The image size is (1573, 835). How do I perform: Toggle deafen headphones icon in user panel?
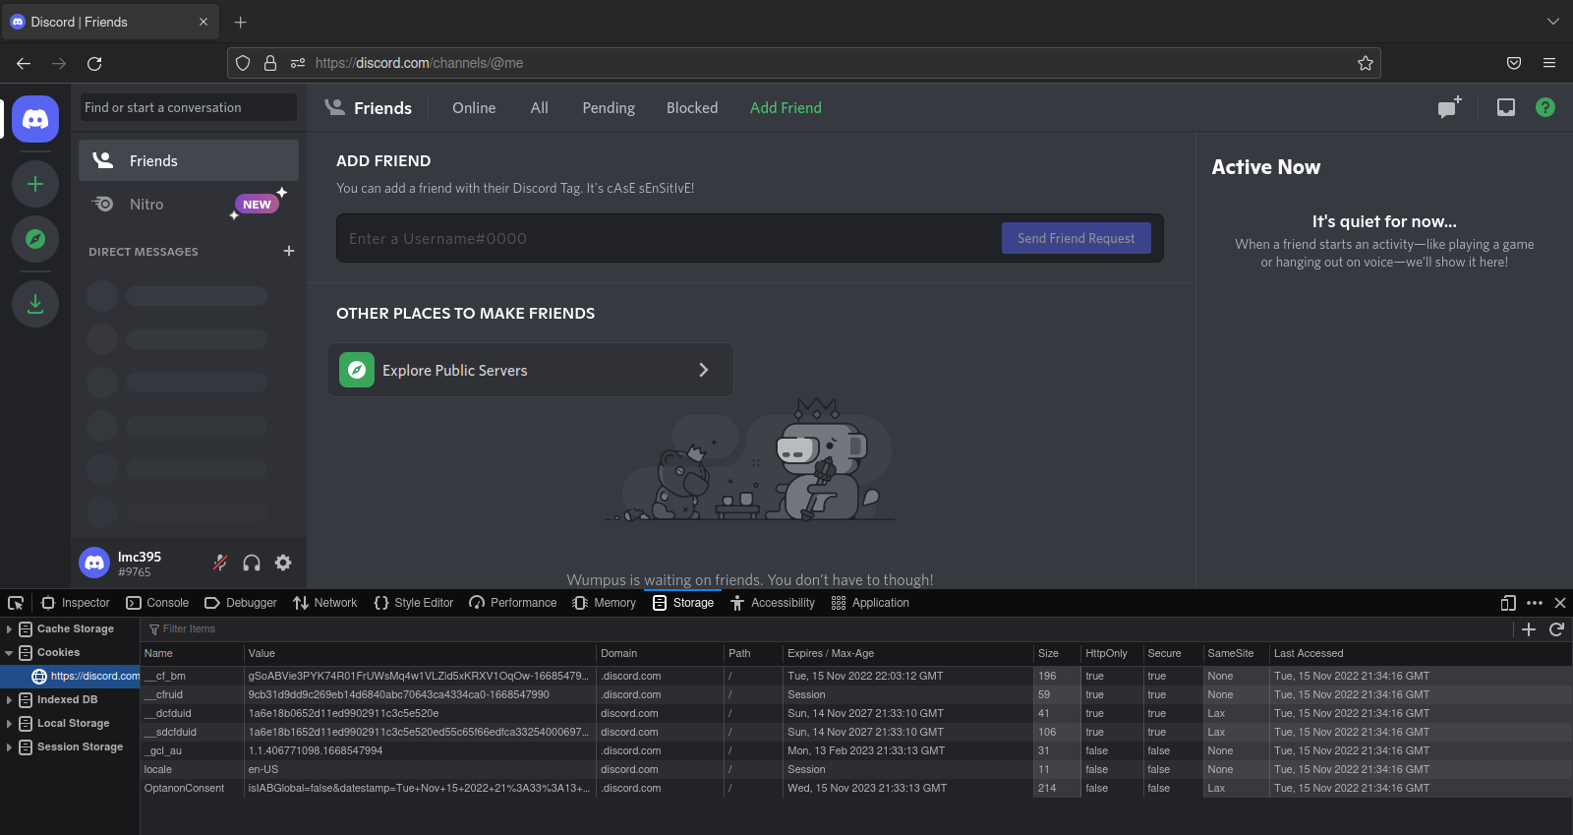tap(252, 563)
